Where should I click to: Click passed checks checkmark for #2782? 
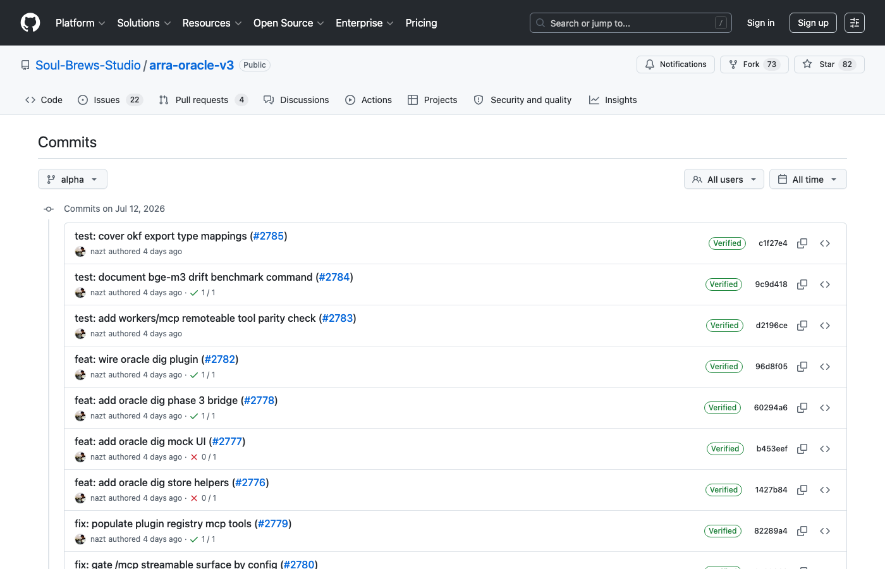194,375
